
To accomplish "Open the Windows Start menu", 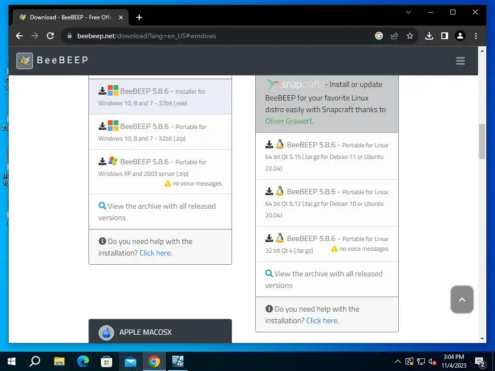I will tap(12, 361).
